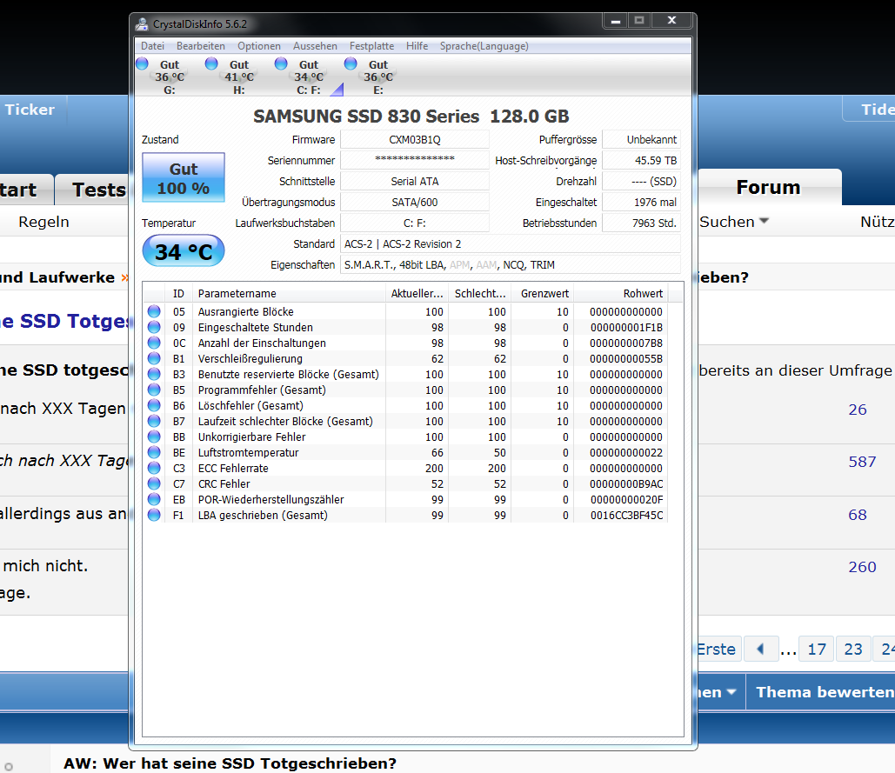Click status orb for LBA geschrieben row
Image resolution: width=895 pixels, height=773 pixels.
[154, 515]
